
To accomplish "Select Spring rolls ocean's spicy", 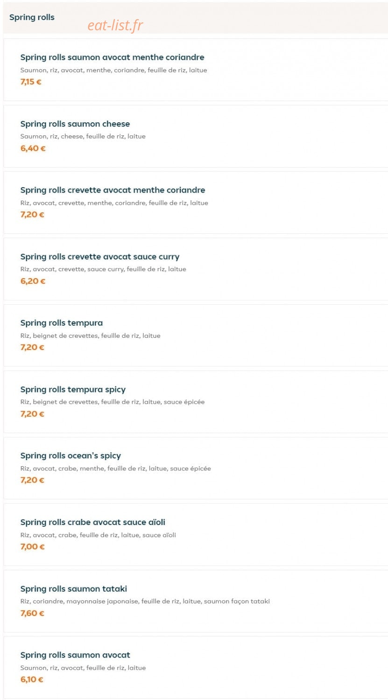I will pyautogui.click(x=71, y=455).
